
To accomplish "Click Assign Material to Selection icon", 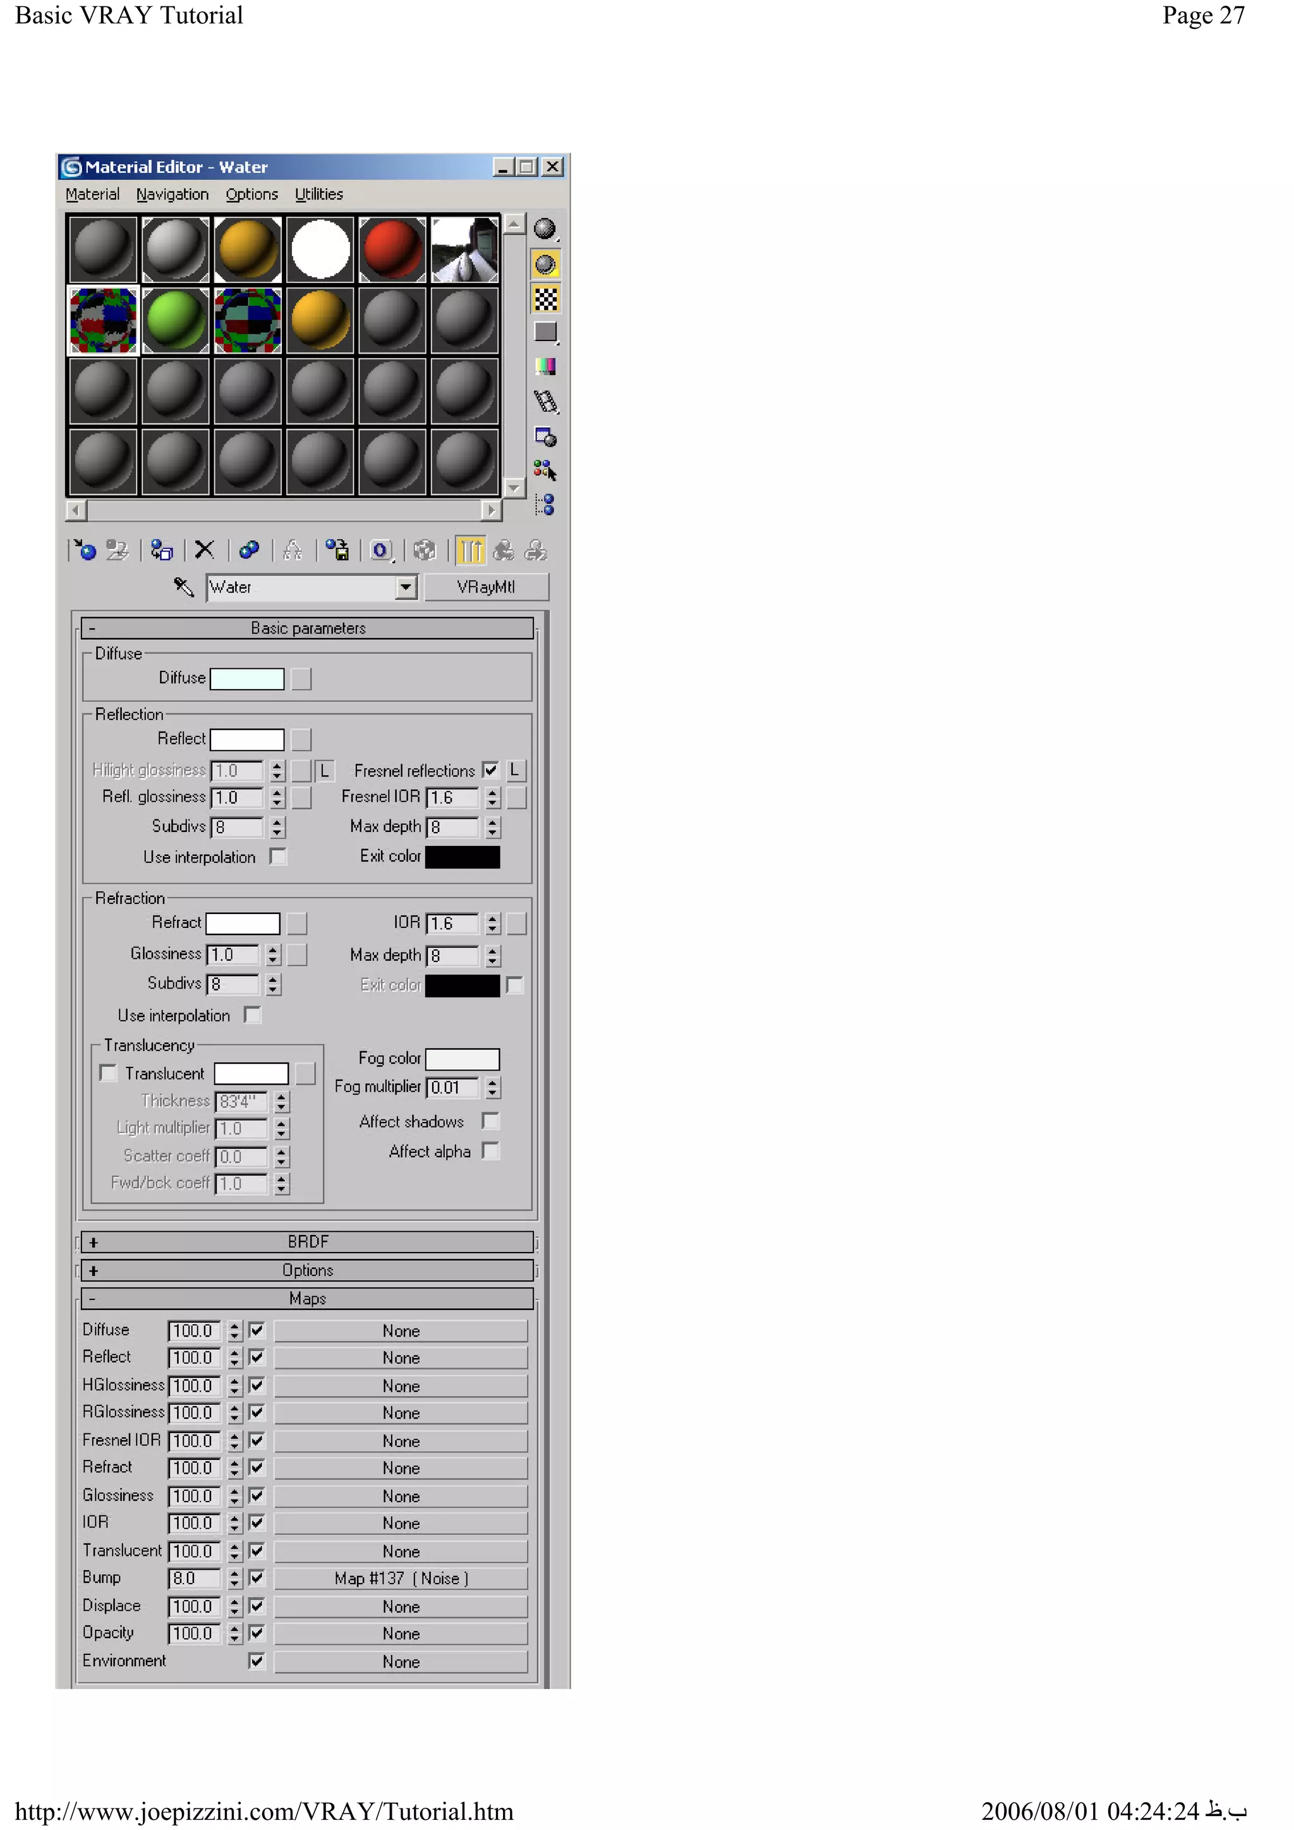I will (x=162, y=551).
